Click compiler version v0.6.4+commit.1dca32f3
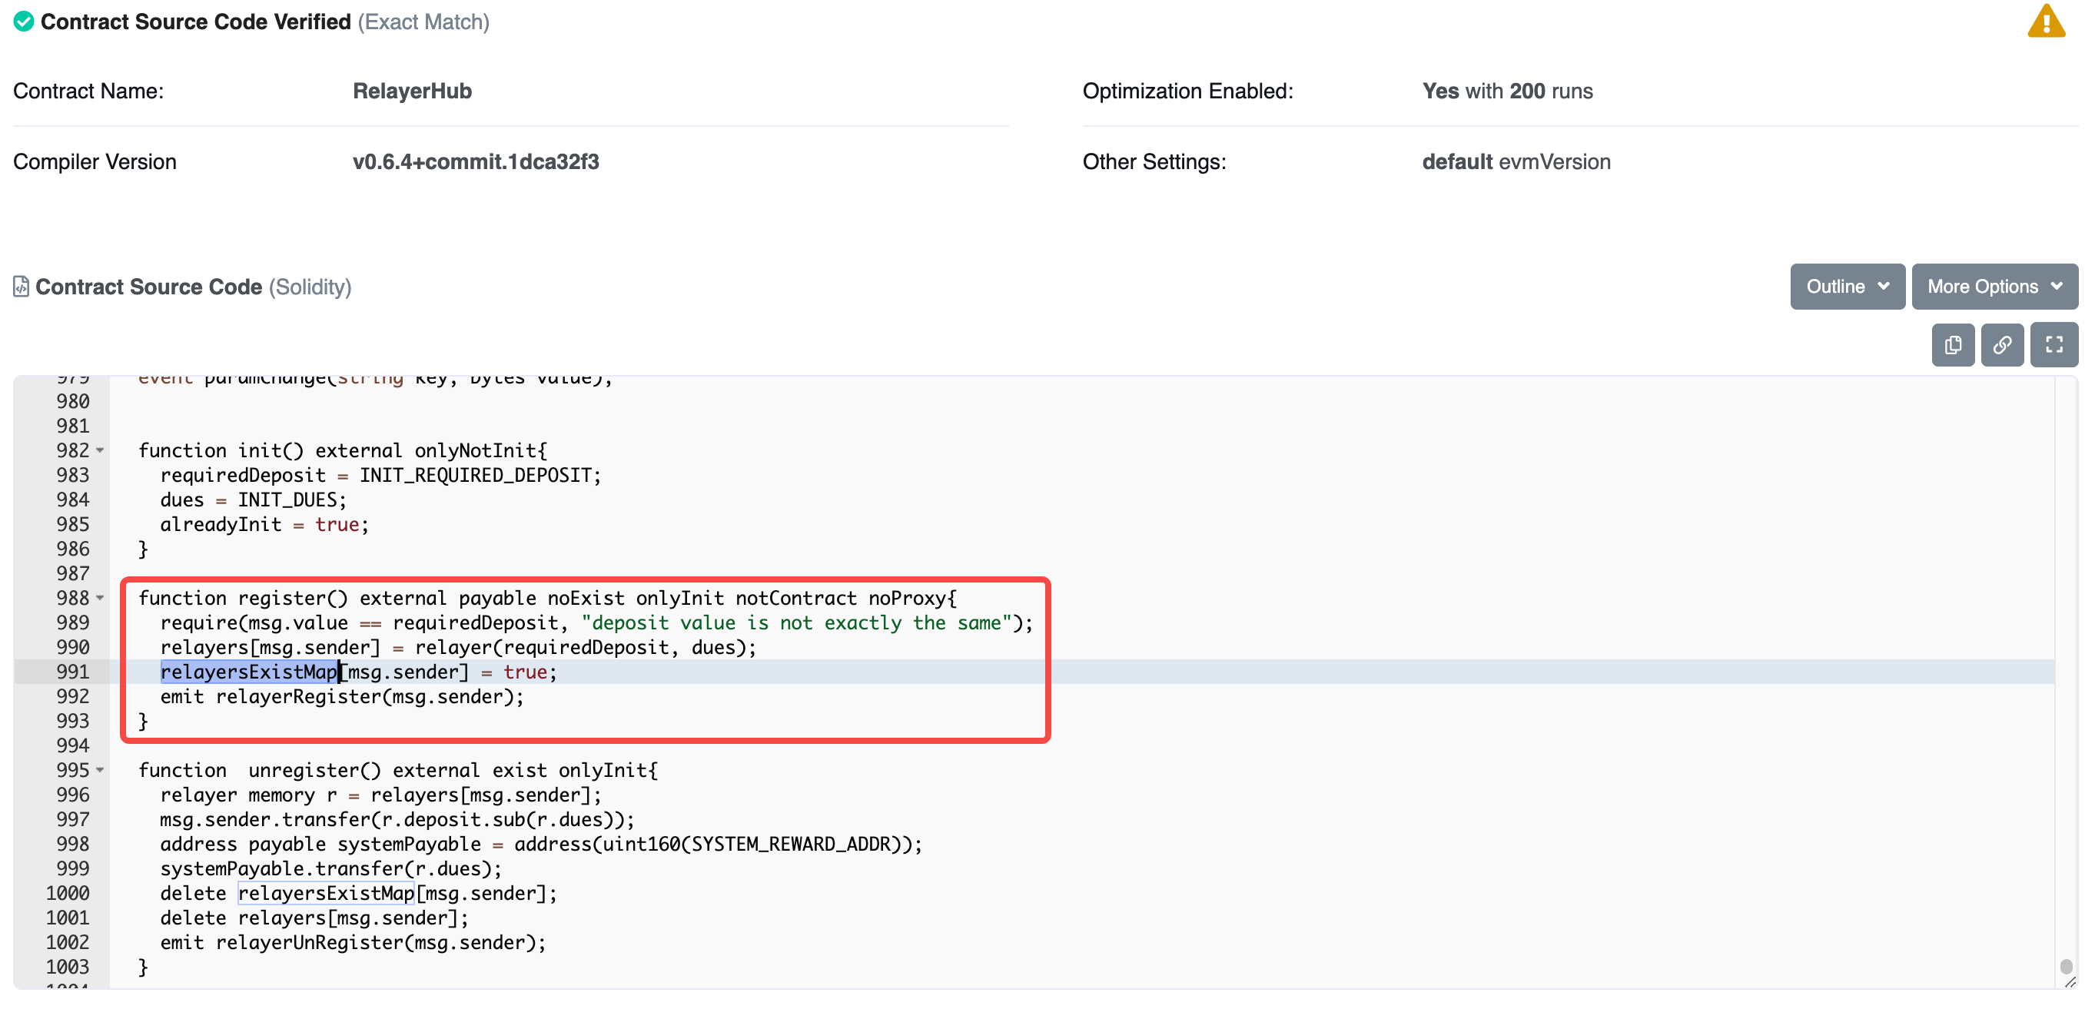This screenshot has width=2095, height=1019. [x=475, y=162]
